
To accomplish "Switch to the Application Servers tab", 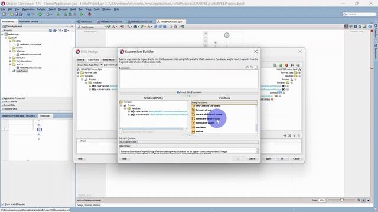I will click(x=29, y=22).
